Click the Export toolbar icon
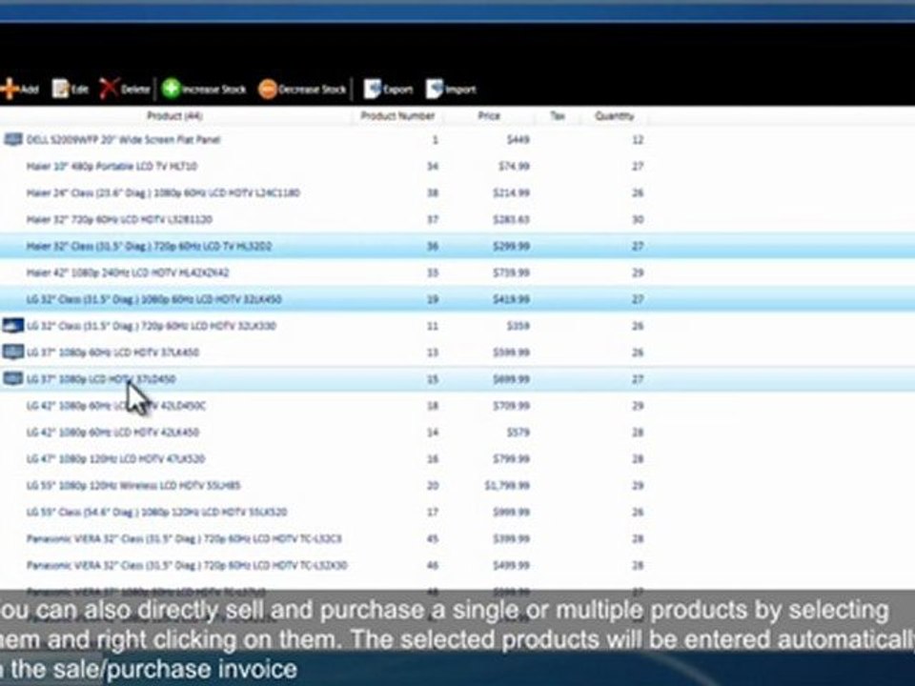Viewport: 915px width, 686px height. pos(373,90)
